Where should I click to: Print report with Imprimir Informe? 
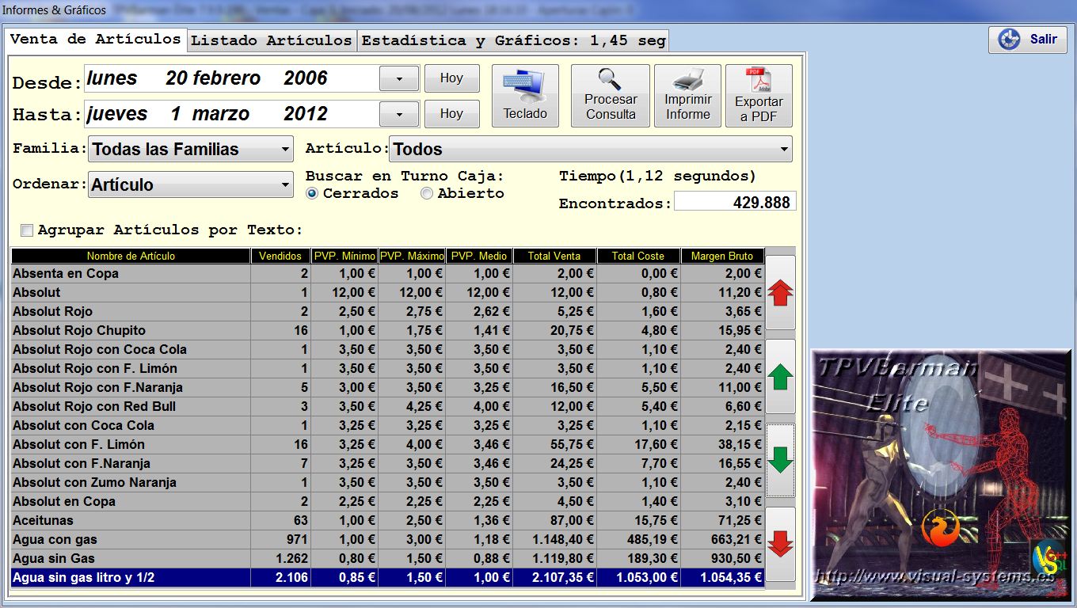[687, 96]
